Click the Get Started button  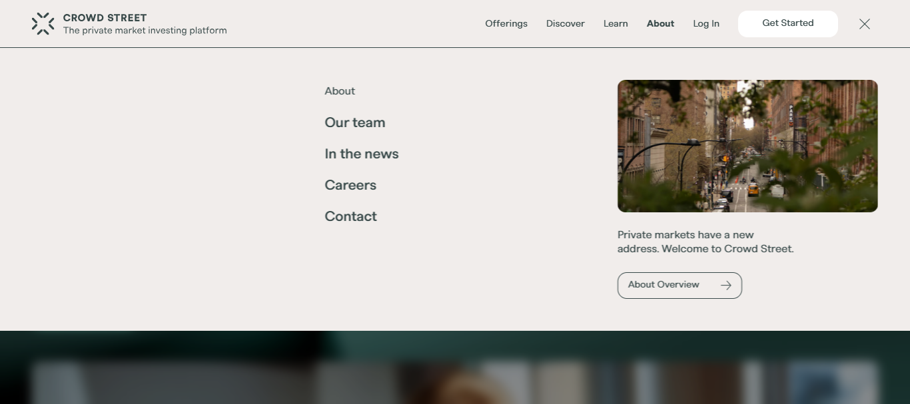click(788, 24)
